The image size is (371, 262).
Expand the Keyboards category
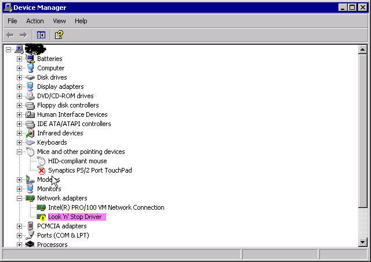pyautogui.click(x=19, y=142)
